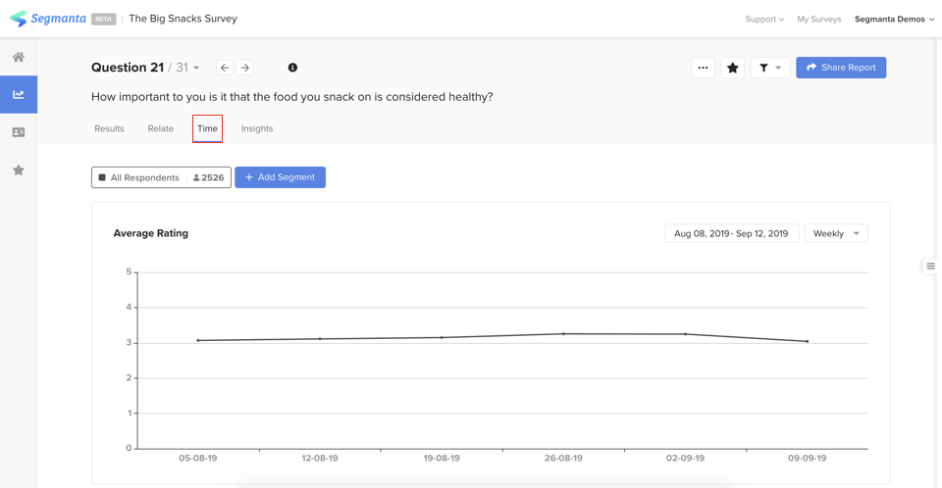
Task: Click the question info icon
Action: tap(292, 68)
